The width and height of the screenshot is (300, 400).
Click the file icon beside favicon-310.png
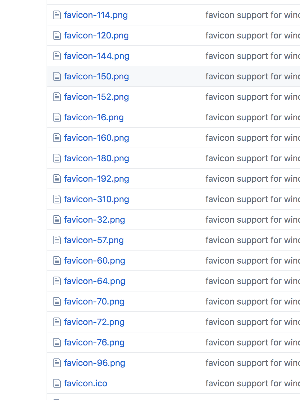[x=57, y=199]
